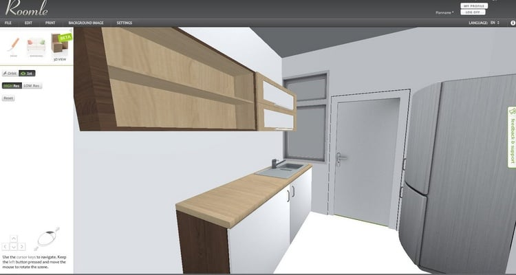This screenshot has height=275, width=516.
Task: Click the down arrow navigation key
Action: [x=14, y=246]
